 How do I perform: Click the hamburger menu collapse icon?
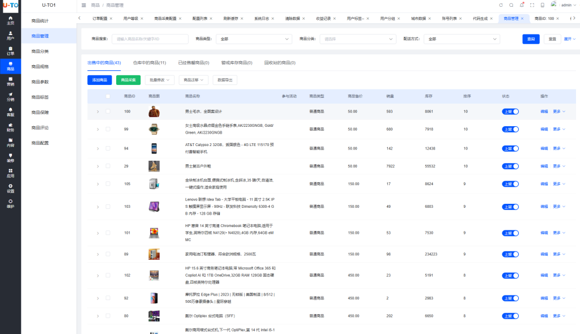pos(84,5)
